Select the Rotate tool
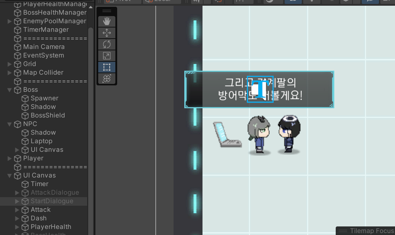 (x=106, y=44)
